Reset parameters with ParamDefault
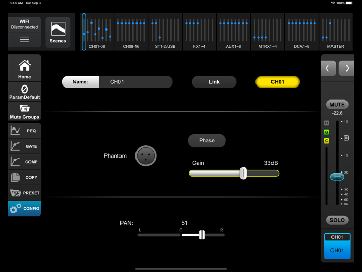Viewport: 362px width, 272px height. pos(24,92)
